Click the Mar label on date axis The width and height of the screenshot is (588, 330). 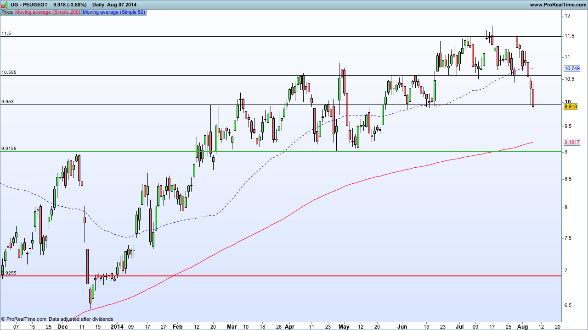point(232,327)
